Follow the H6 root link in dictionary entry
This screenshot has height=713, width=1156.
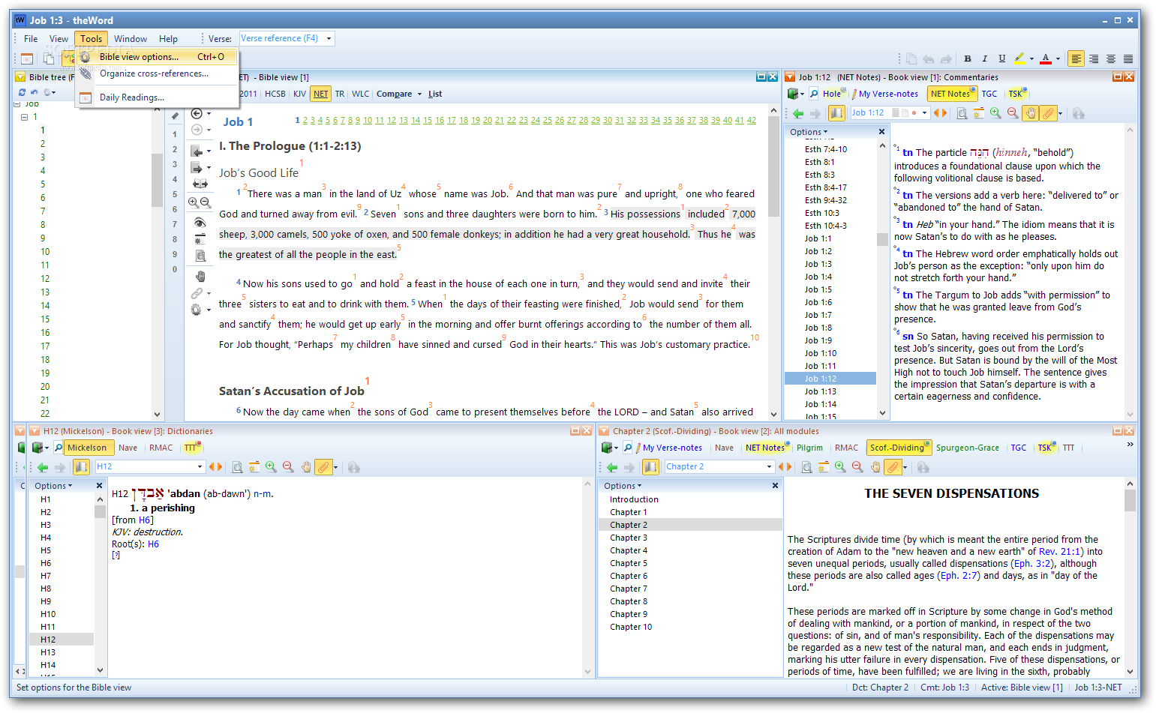click(153, 544)
